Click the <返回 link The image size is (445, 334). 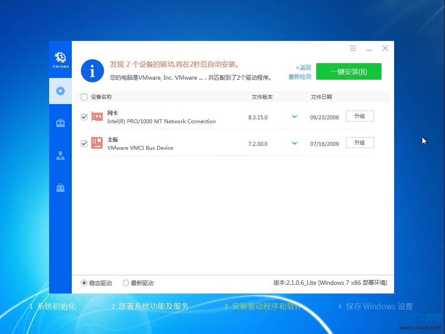(303, 67)
